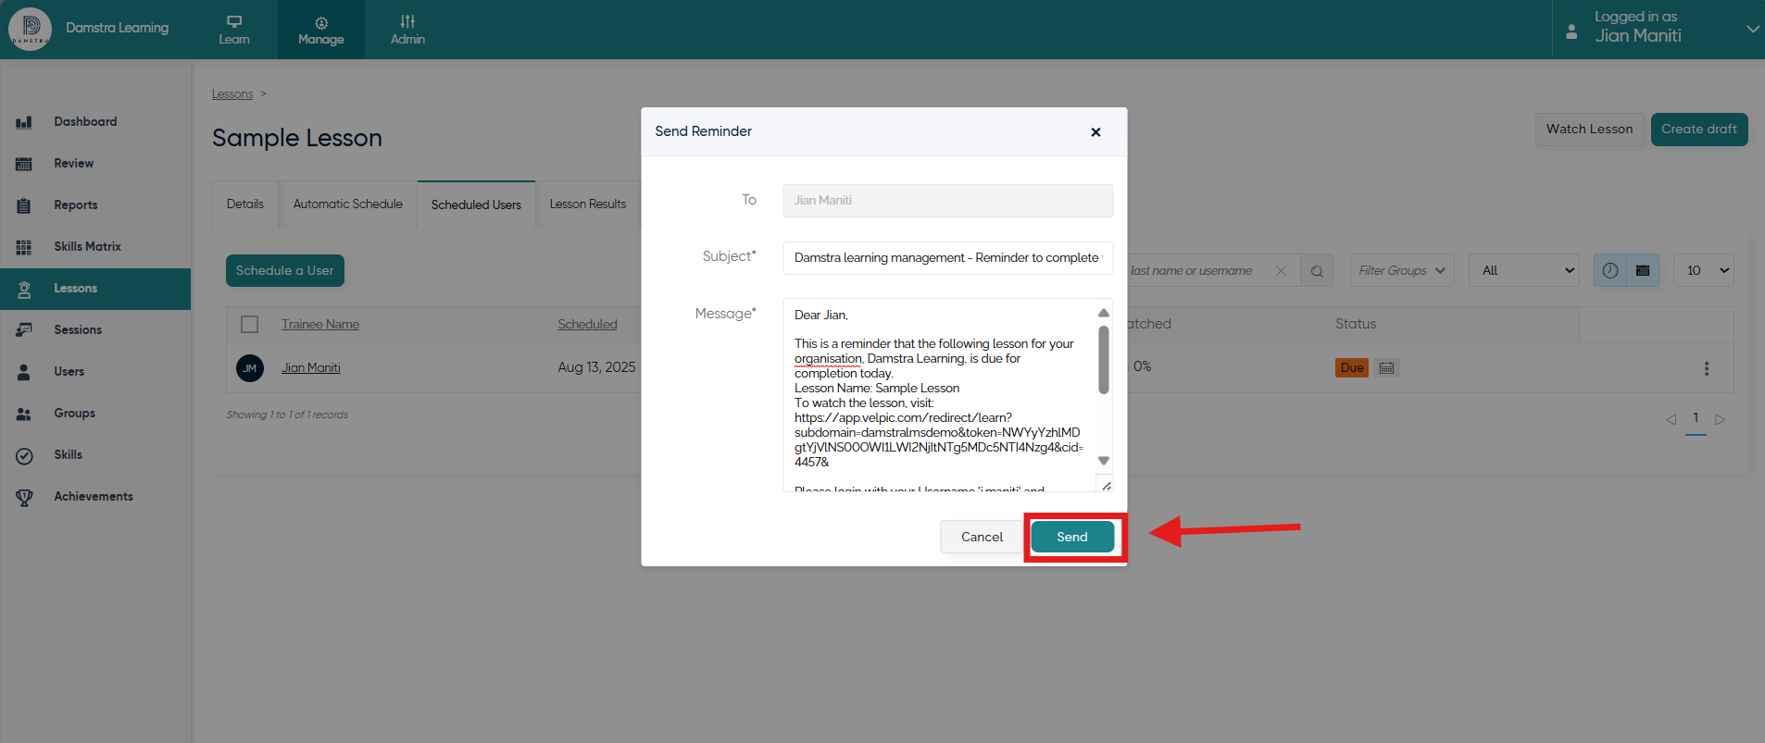
Task: Open the Admin section in top navigation
Action: click(x=407, y=30)
